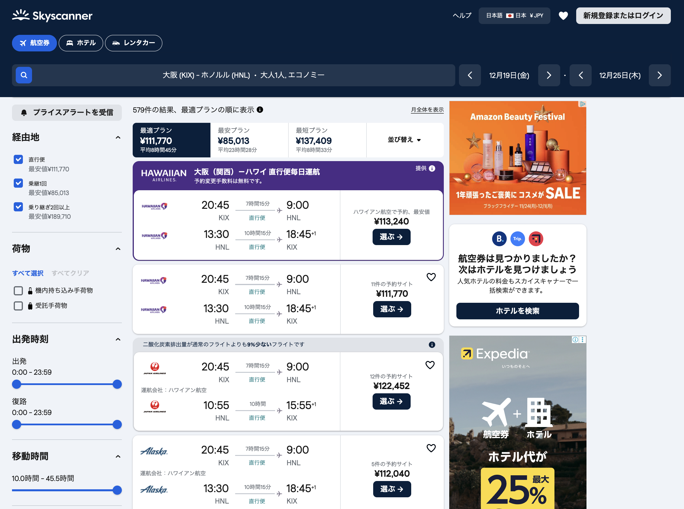This screenshot has height=509, width=684.
Task: Go to previous return date arrow
Action: coord(580,75)
